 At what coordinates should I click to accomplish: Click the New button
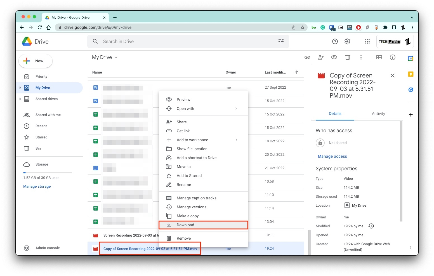click(x=35, y=61)
